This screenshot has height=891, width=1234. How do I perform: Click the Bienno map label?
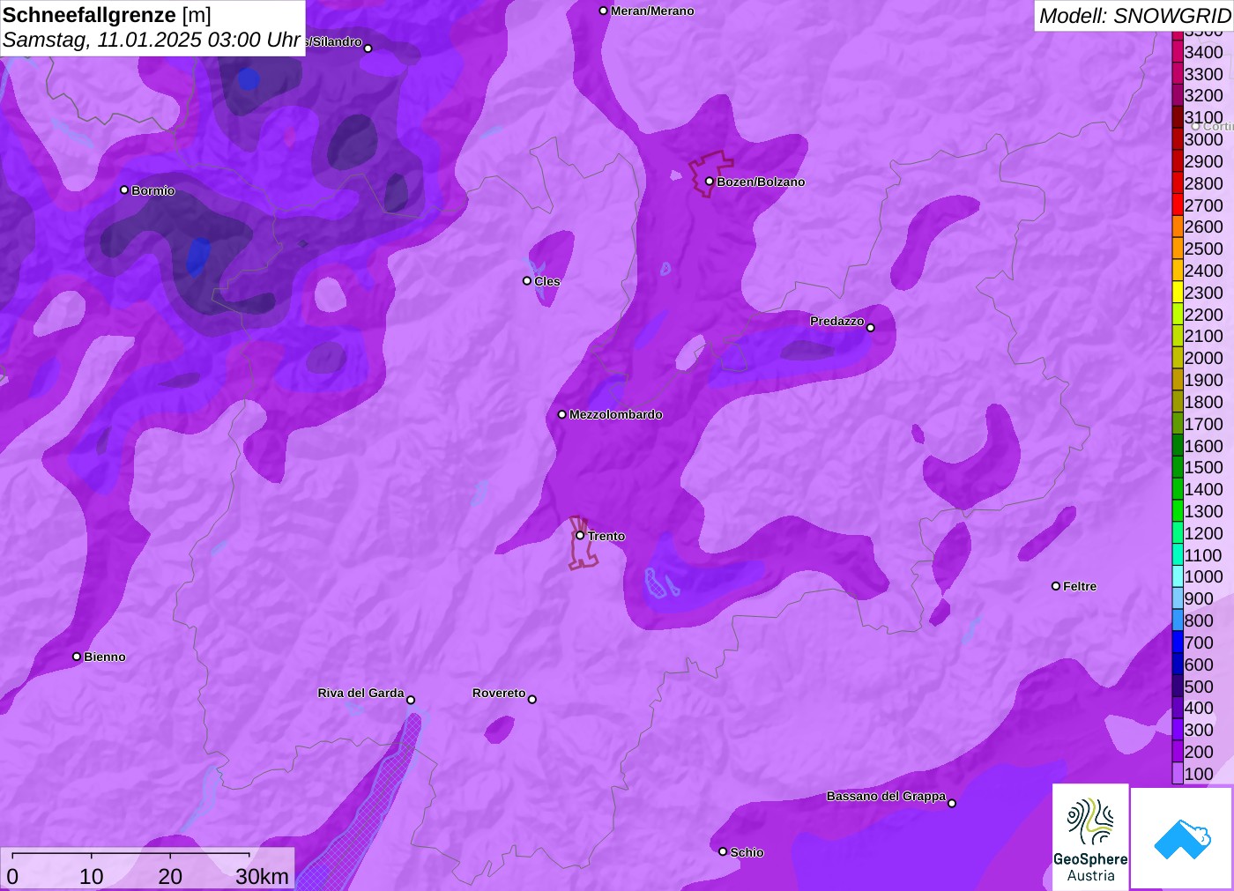105,657
